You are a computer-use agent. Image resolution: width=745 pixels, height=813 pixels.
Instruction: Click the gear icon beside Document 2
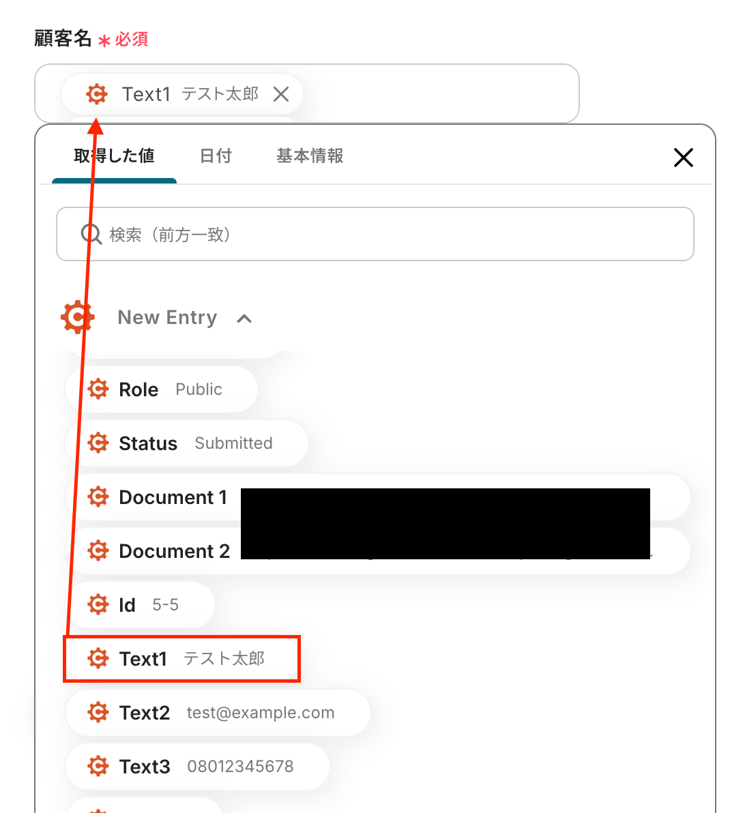98,550
